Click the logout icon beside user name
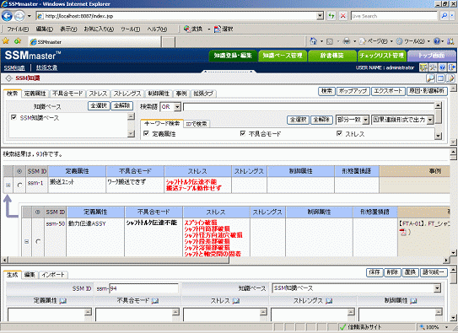Image resolution: width=458 pixels, height=333 pixels. click(x=452, y=67)
